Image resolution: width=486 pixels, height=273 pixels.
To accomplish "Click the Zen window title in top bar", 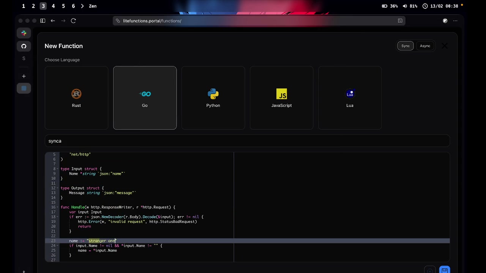I will 93,6.
